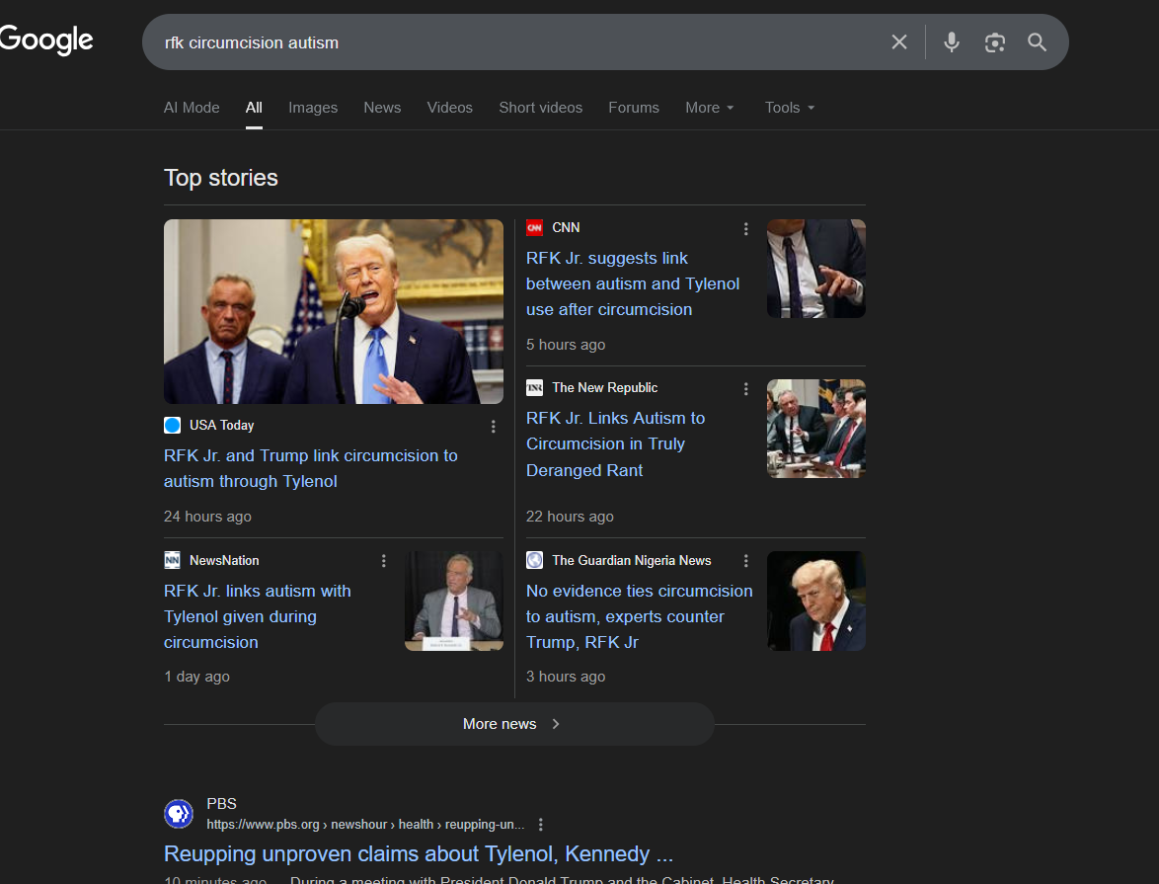Viewport: 1159px width, 884px height.
Task: Submit search with the magnifying glass icon
Action: click(1037, 42)
